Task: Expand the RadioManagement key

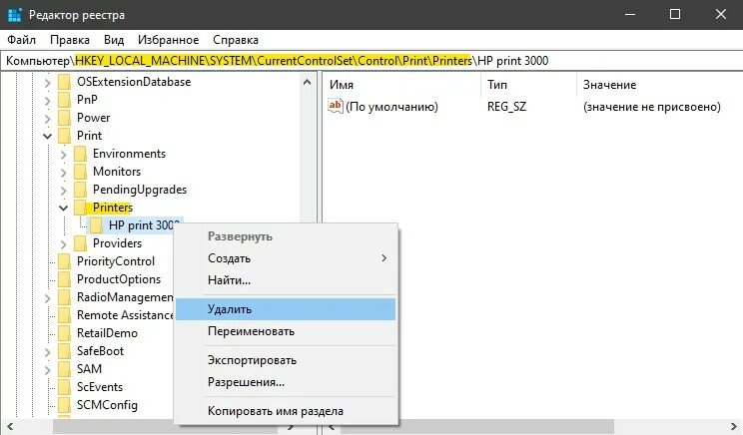Action: [x=47, y=298]
